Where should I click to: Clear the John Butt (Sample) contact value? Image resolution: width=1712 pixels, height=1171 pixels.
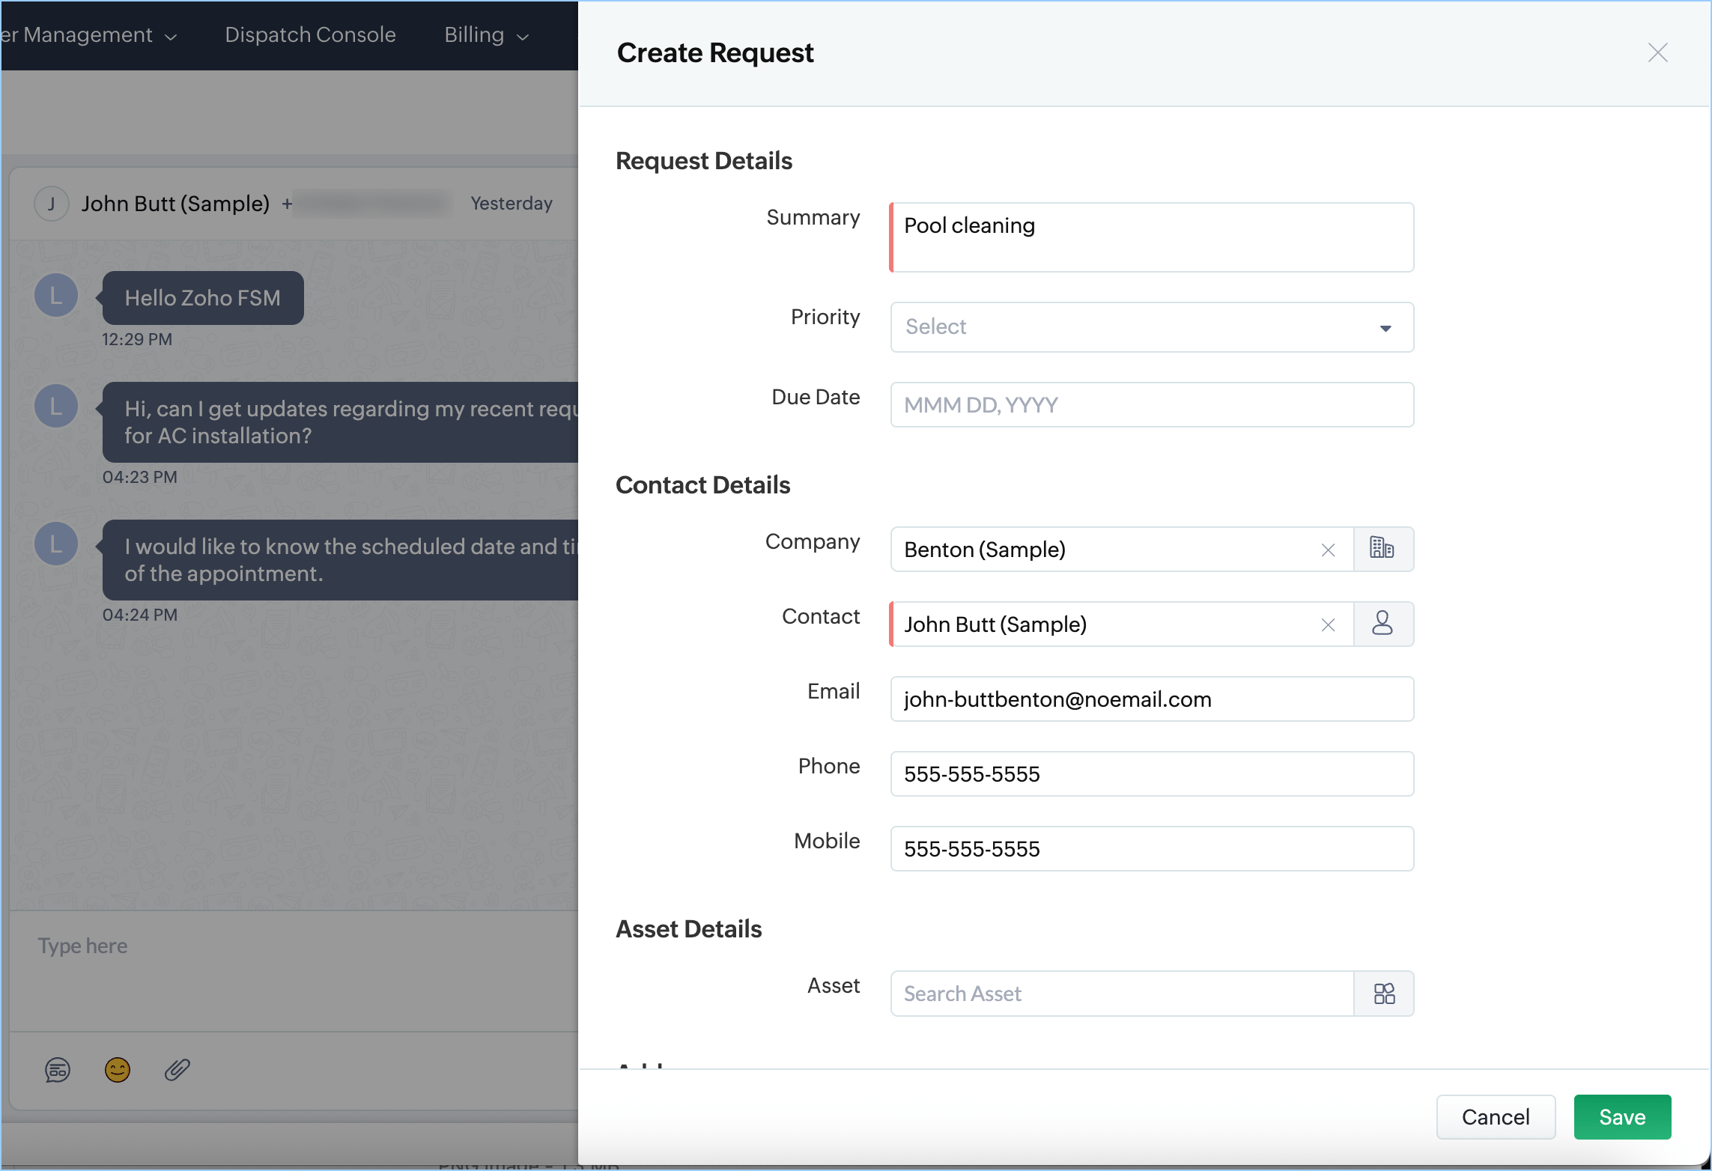(1328, 625)
